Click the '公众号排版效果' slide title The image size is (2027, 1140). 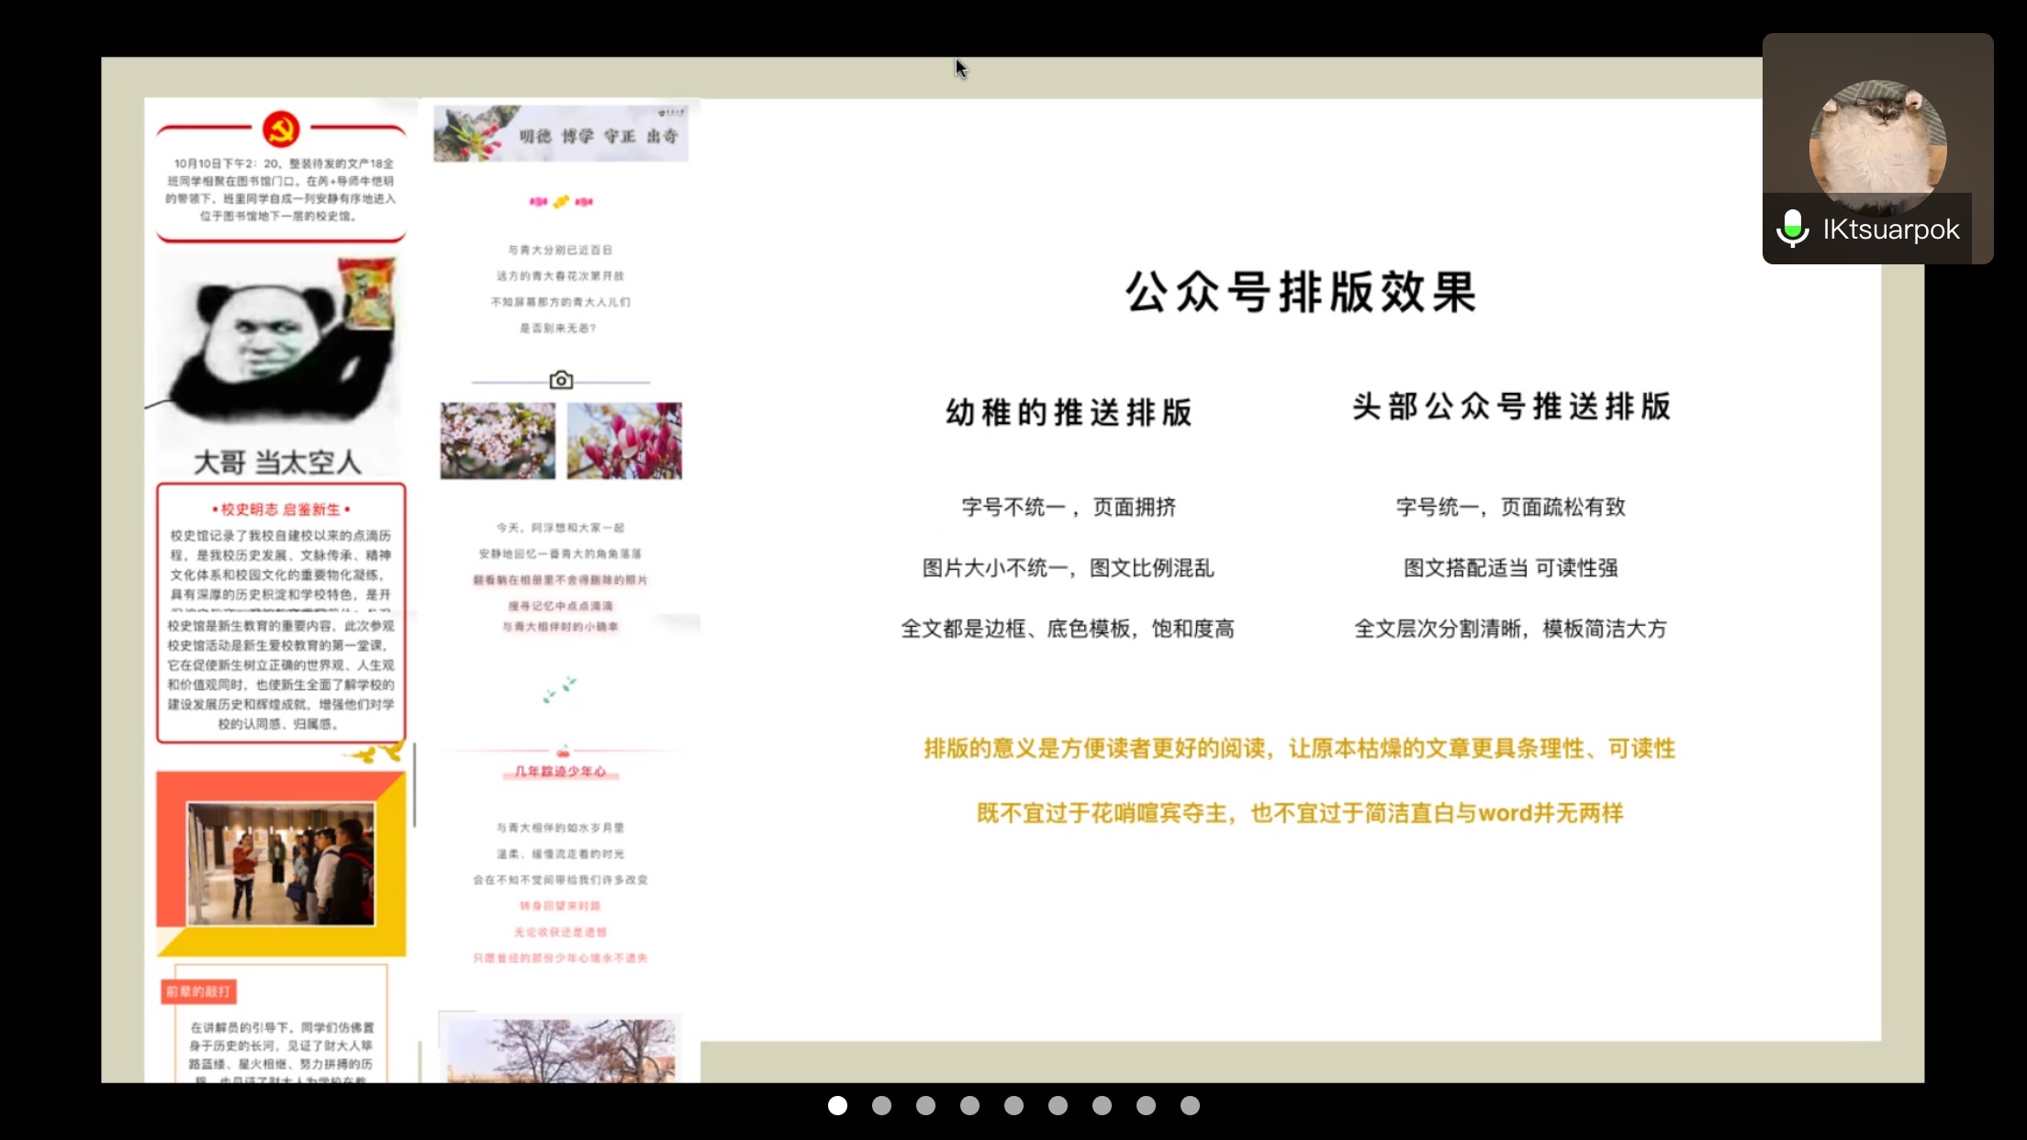tap(1301, 293)
